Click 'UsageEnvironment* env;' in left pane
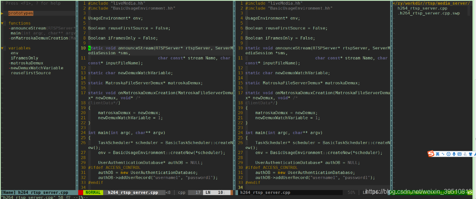Screen dimensions: 476x199 (x=115, y=18)
